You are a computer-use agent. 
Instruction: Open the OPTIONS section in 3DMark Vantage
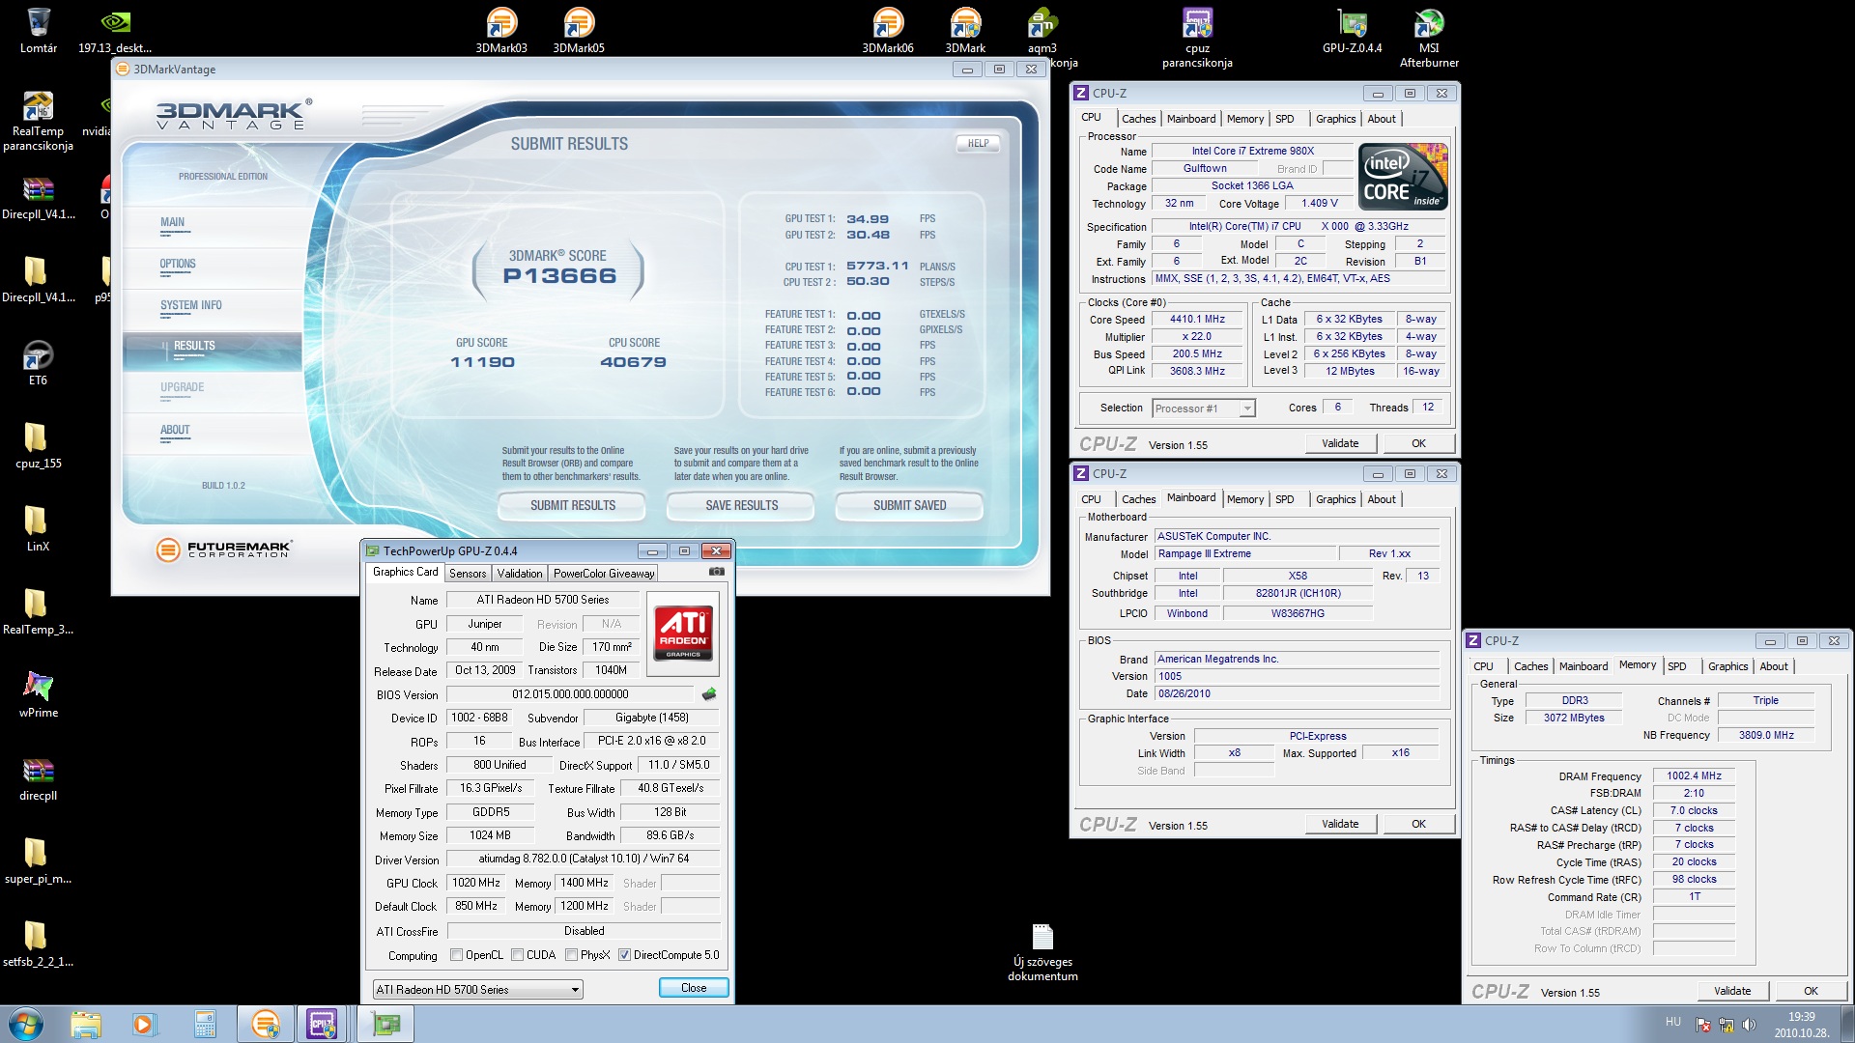[x=178, y=264]
